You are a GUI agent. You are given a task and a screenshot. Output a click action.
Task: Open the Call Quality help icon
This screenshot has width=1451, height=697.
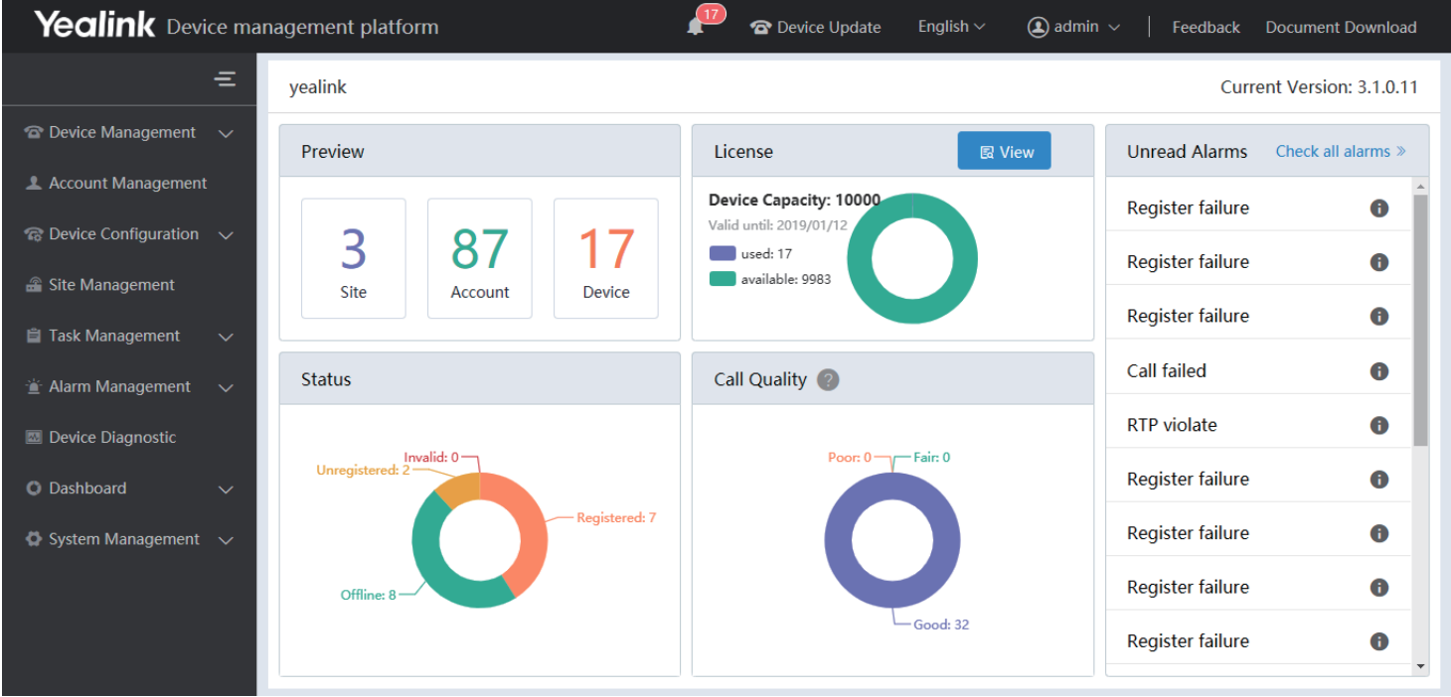[x=829, y=379]
